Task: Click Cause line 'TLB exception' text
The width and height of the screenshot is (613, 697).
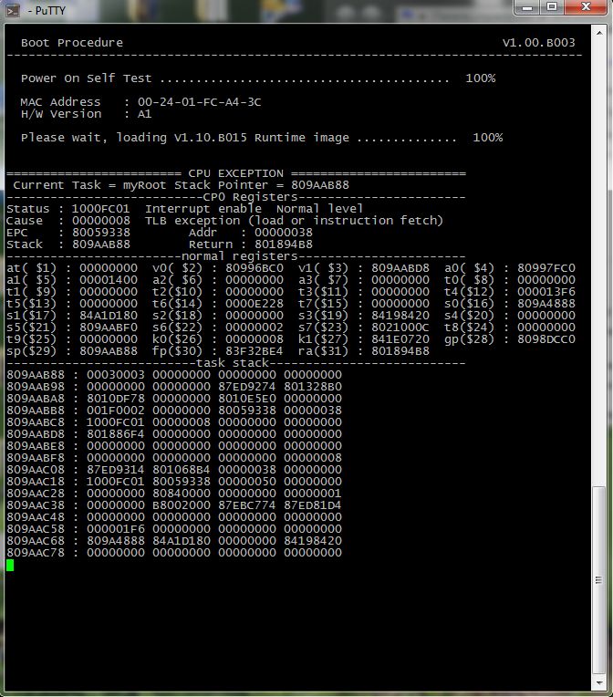Action: tap(192, 221)
